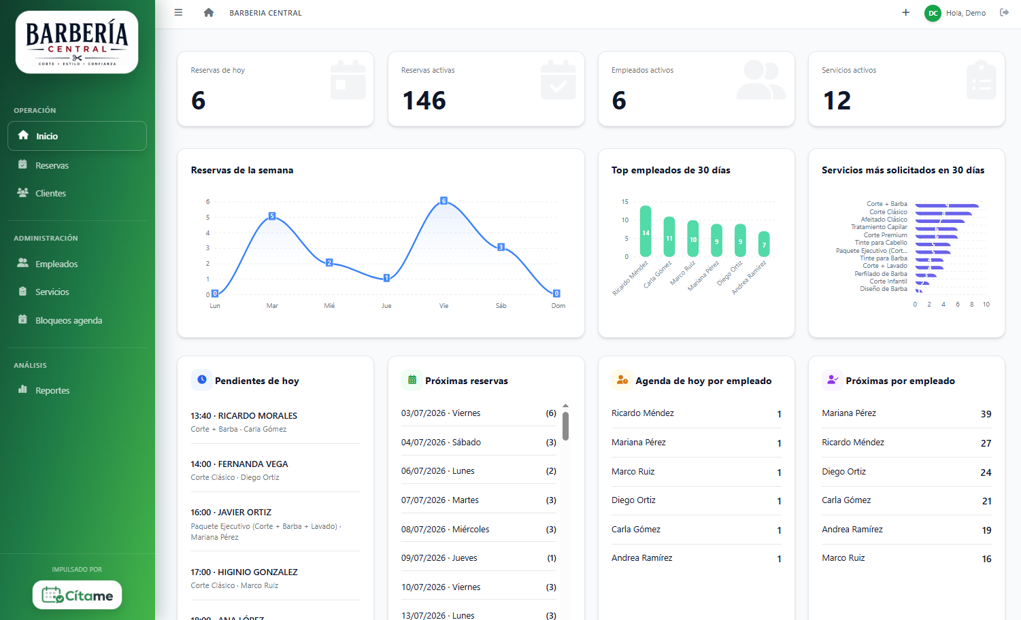The width and height of the screenshot is (1021, 620).
Task: Open the home icon in breadcrumb
Action: (209, 12)
